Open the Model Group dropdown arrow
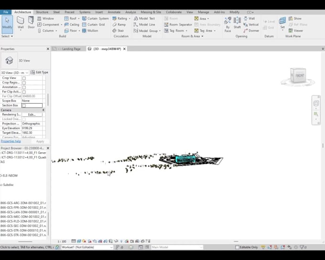The image size is (325, 260). click(x=160, y=31)
